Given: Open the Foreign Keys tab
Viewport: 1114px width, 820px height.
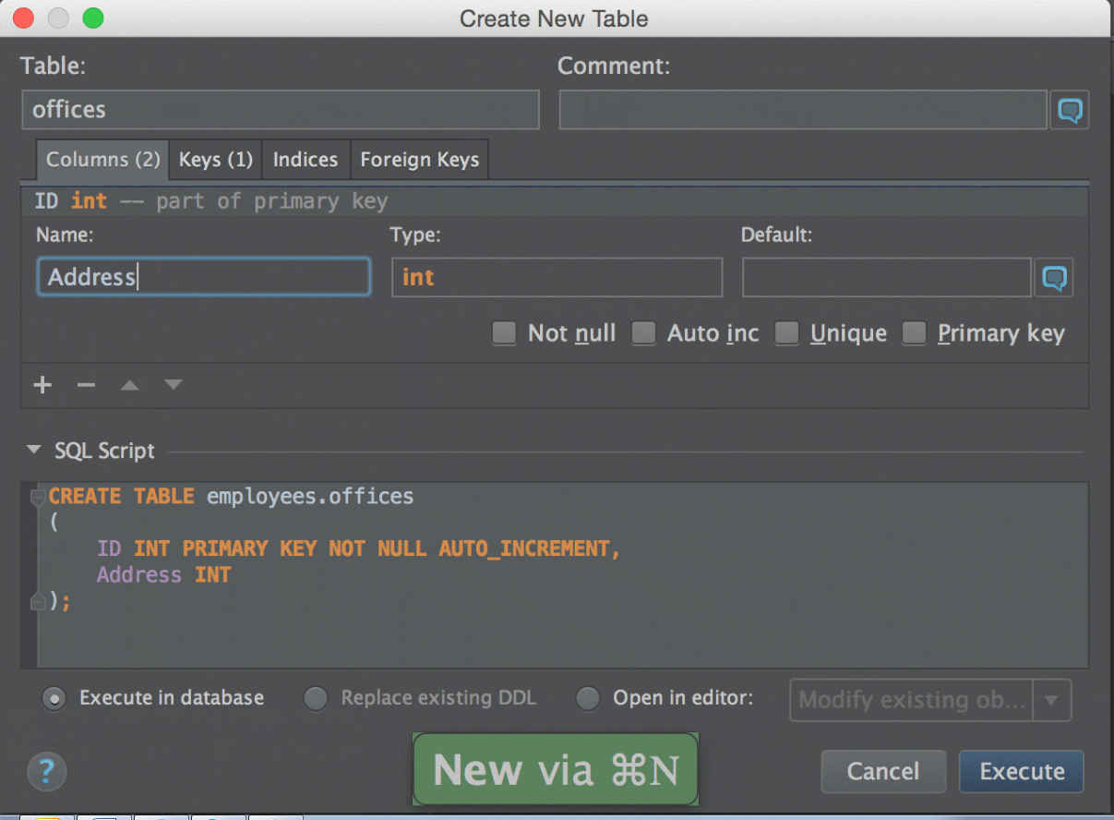Looking at the screenshot, I should [x=419, y=160].
